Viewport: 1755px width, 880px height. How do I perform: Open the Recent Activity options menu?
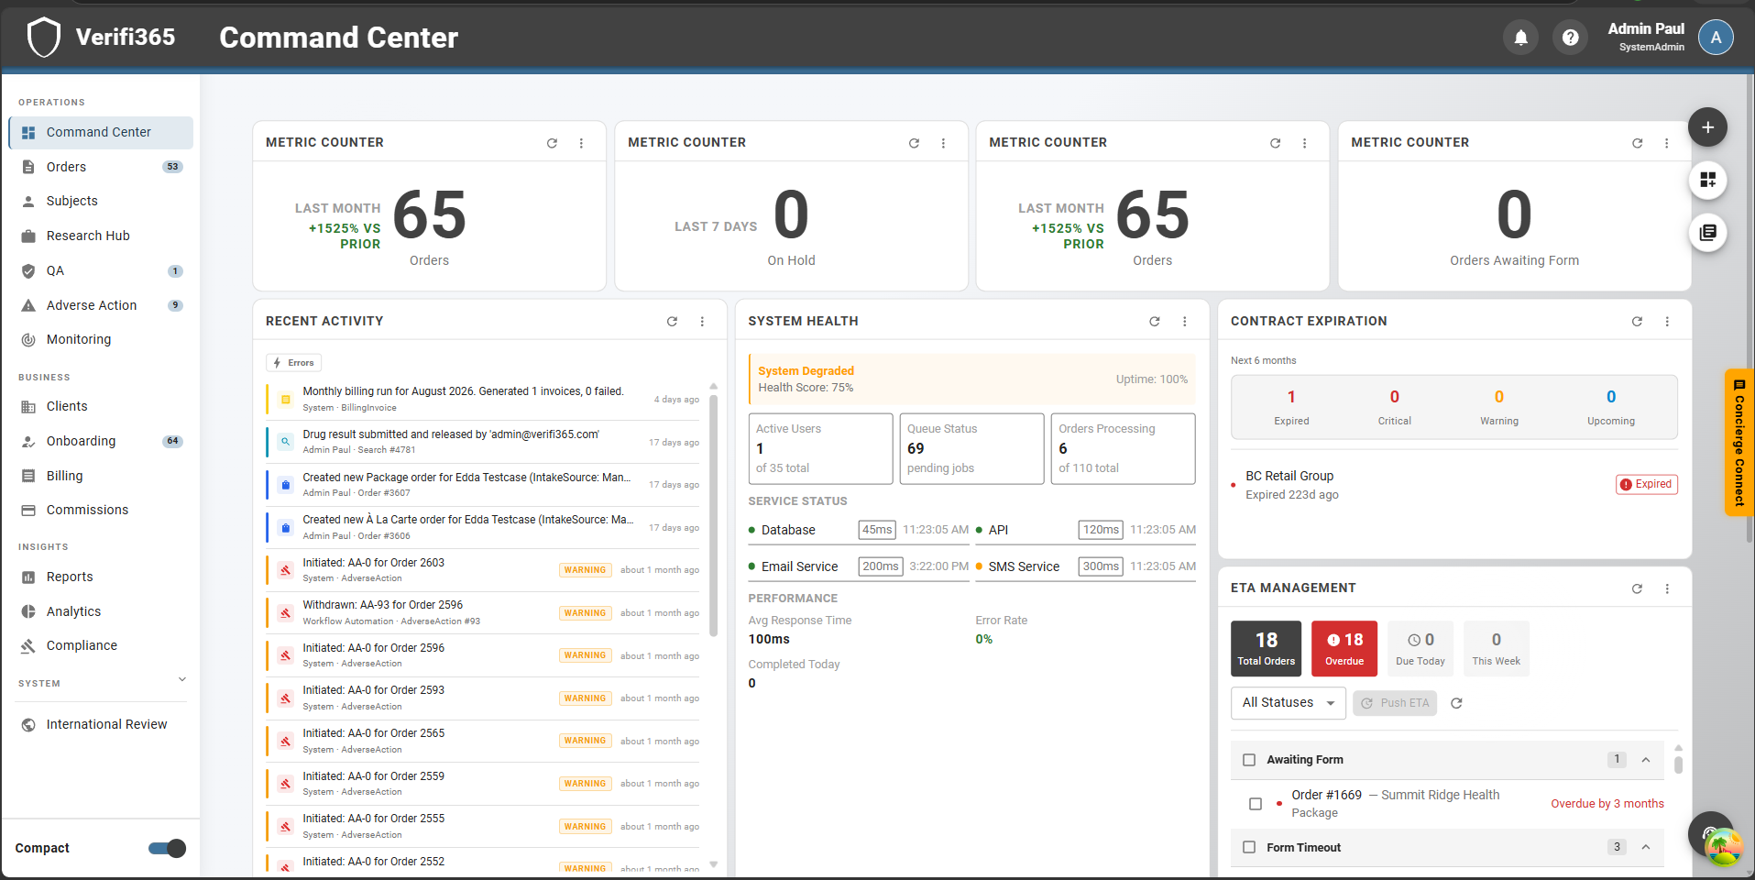click(702, 322)
